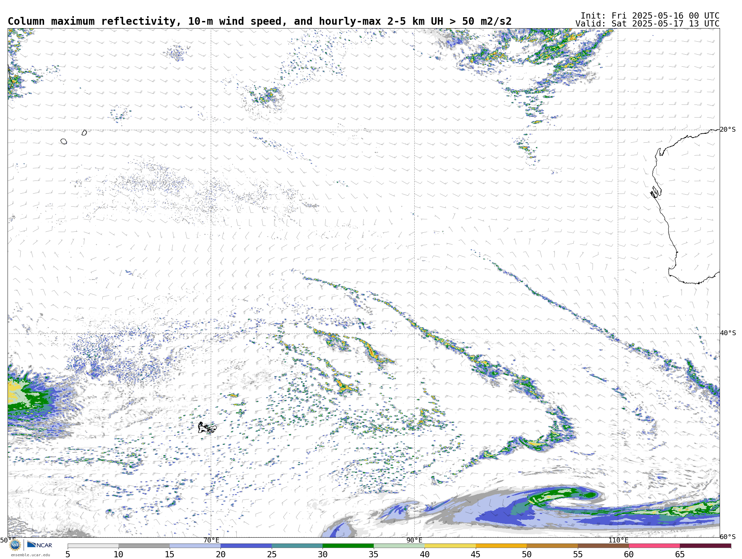Click the colorbar value label 40
This screenshot has height=559, width=742.
(425, 554)
